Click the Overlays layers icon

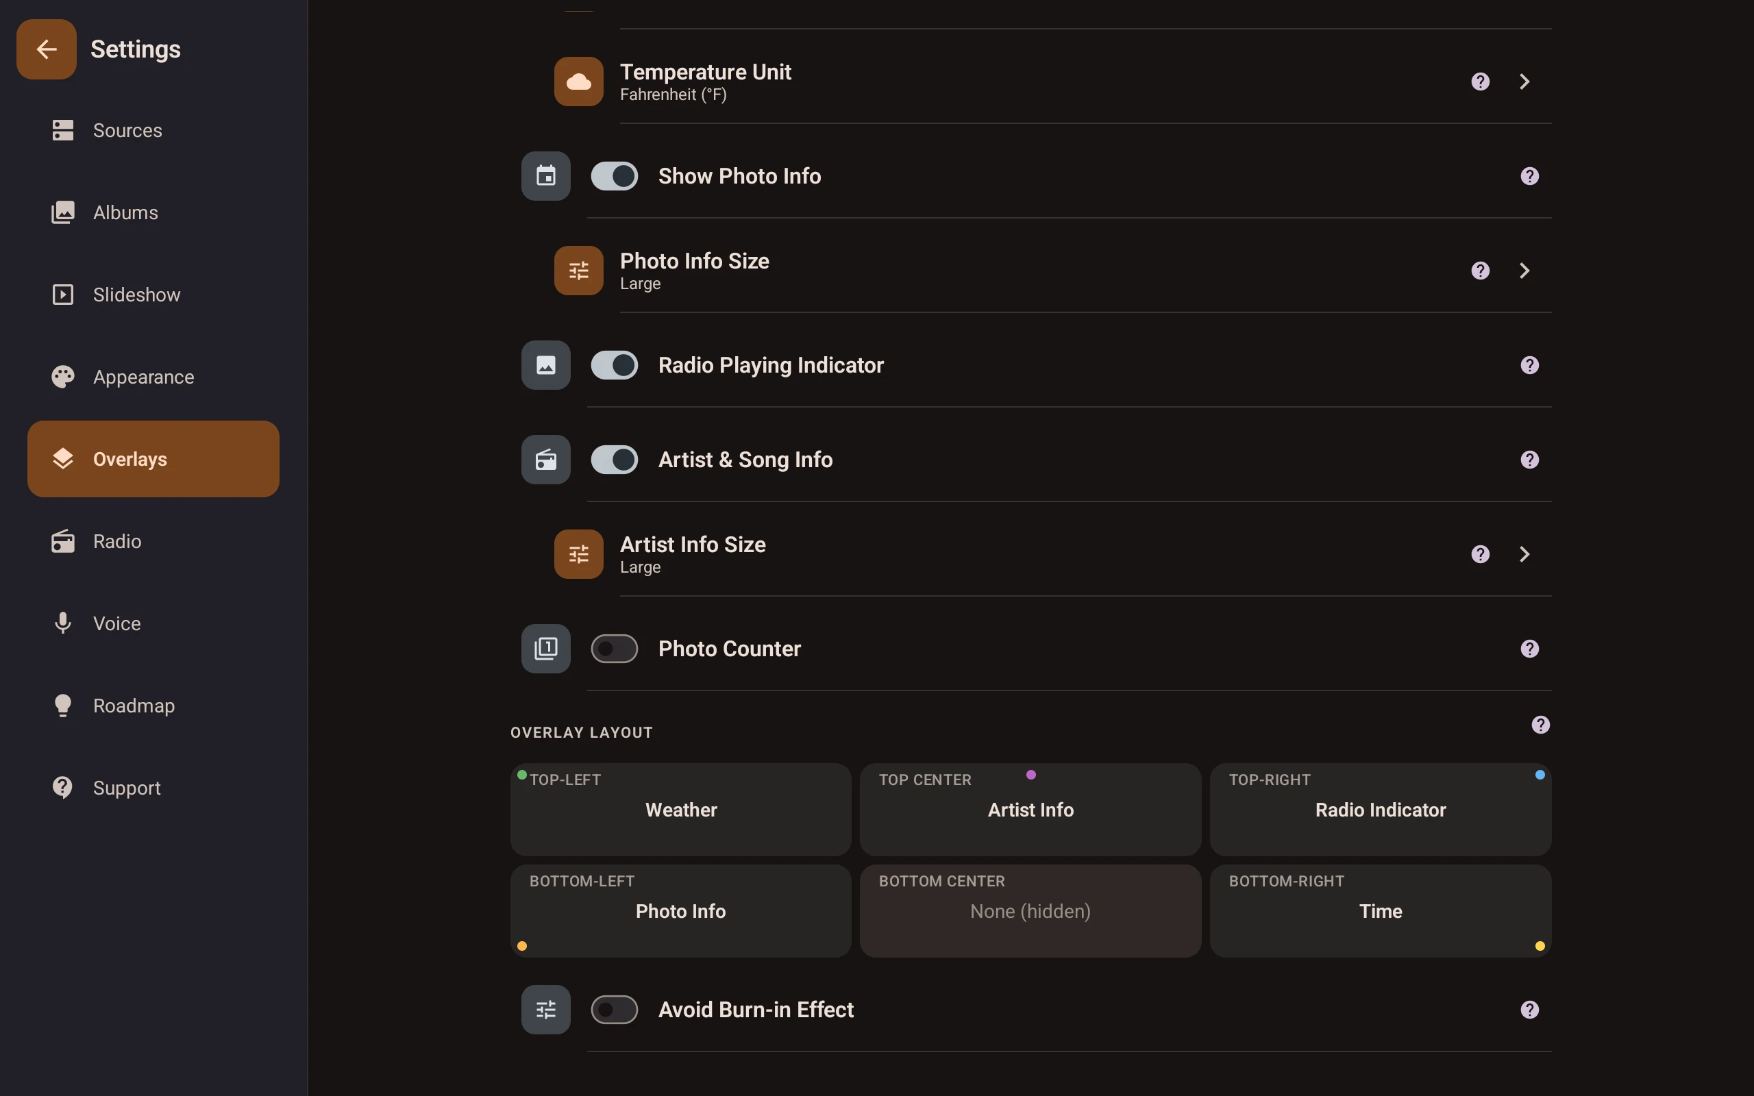coord(63,459)
